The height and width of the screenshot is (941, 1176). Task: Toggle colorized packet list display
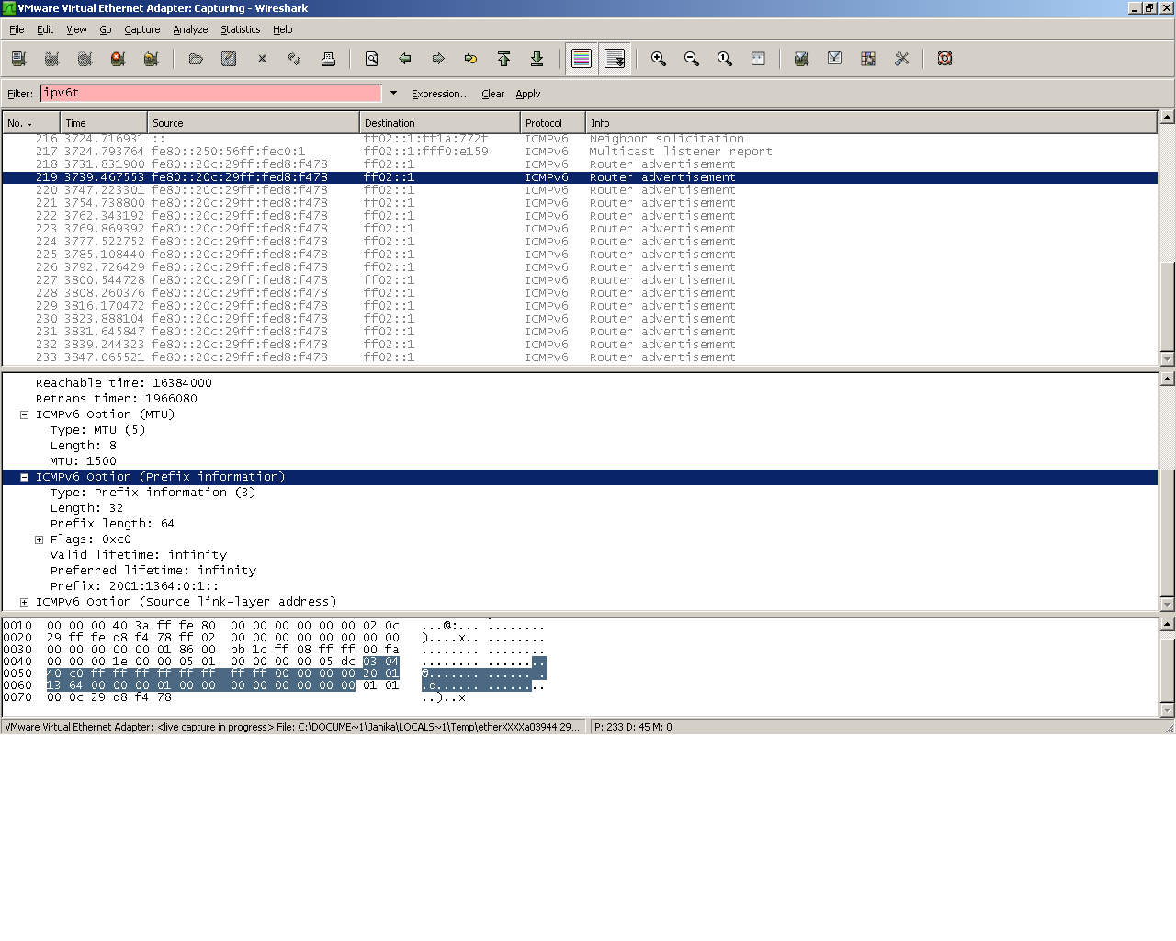pyautogui.click(x=581, y=58)
